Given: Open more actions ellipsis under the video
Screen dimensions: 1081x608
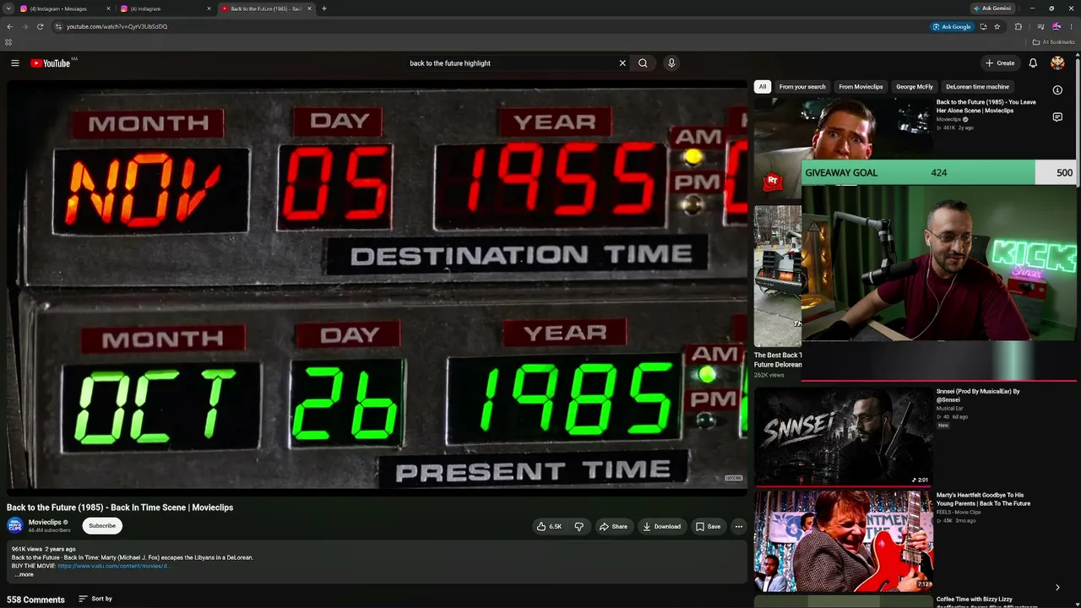Looking at the screenshot, I should 738,526.
